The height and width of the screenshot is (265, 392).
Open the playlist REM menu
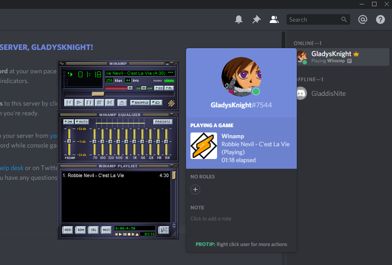pyautogui.click(x=81, y=230)
